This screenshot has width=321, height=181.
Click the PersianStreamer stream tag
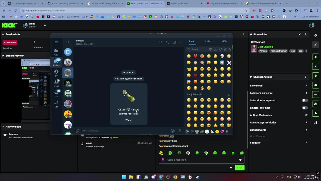(278, 51)
